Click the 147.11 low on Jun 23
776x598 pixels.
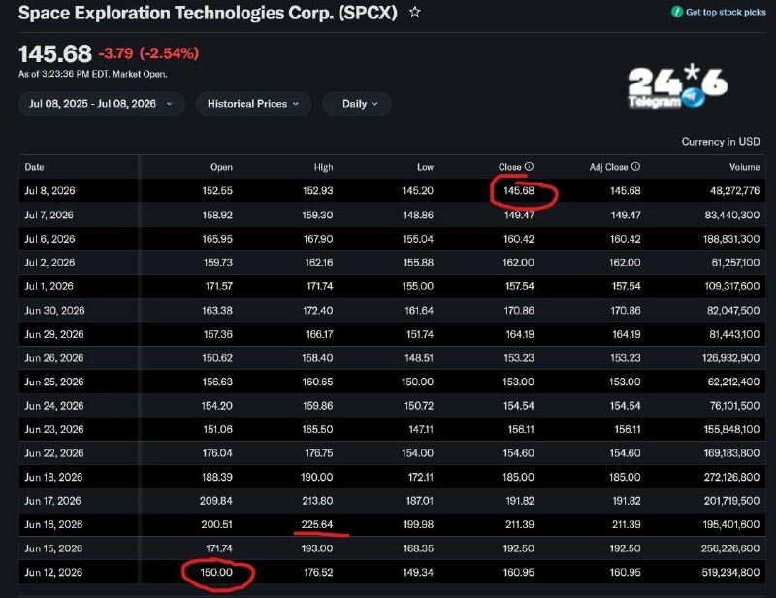(x=421, y=429)
